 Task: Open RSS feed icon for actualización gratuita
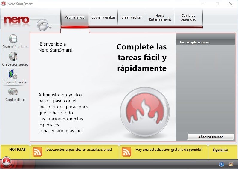[126, 152]
